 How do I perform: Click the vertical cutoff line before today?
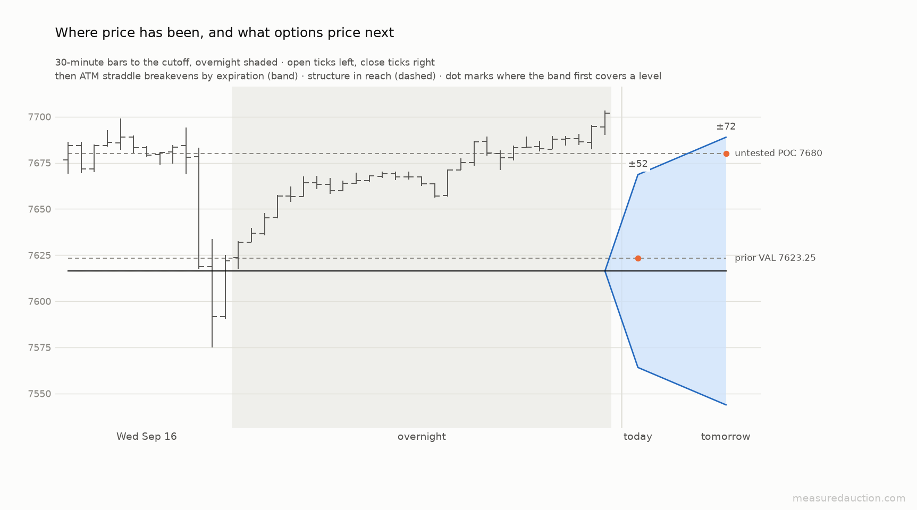coord(621,257)
